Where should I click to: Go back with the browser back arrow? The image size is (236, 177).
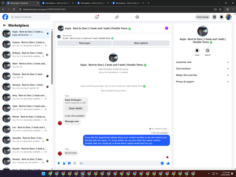point(3,9)
